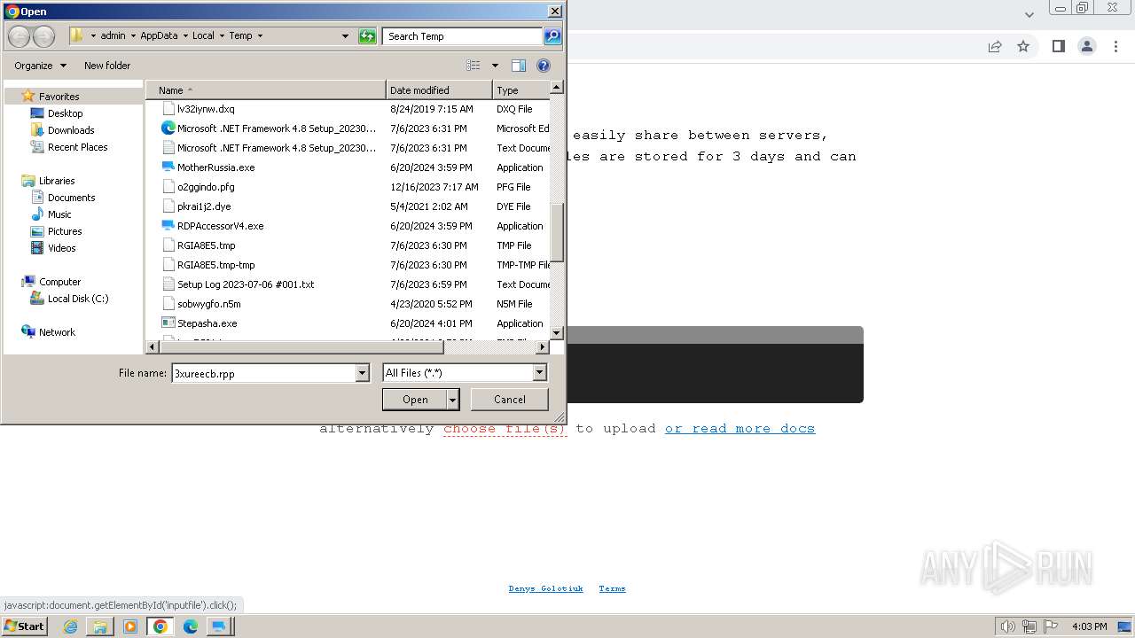Open Videos library in navigation pane

point(61,248)
